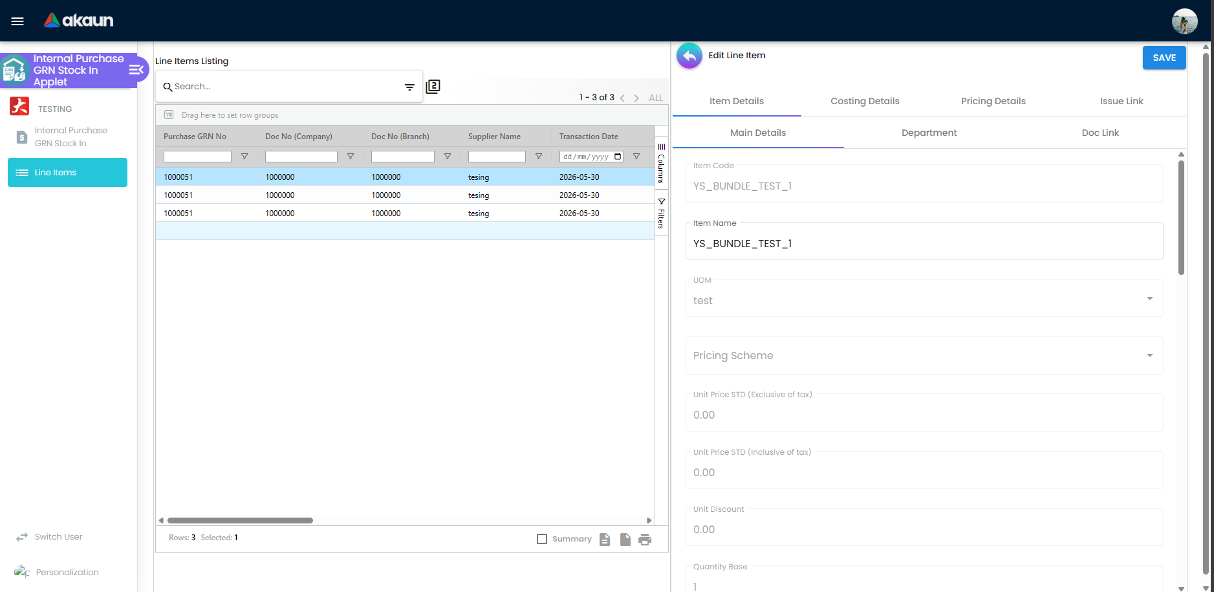Image resolution: width=1214 pixels, height=592 pixels.
Task: Click the Purchase GRN No filter input
Action: click(x=197, y=157)
